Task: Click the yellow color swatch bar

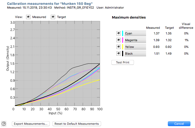Action: point(123,47)
